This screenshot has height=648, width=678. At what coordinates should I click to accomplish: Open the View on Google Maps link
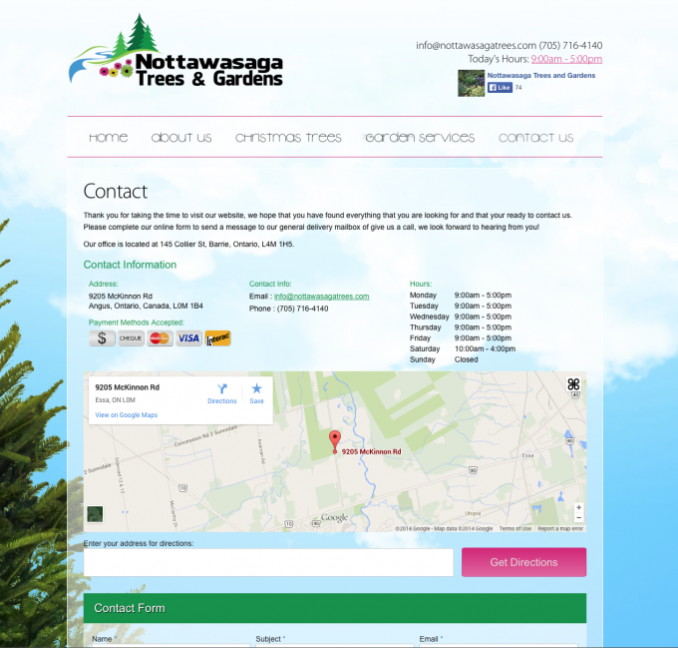pos(126,414)
